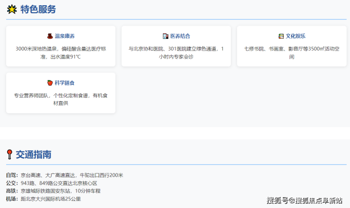Viewport: 350px width, 208px height.
Task: Click the 自驾 driving directions line
Action: (x=64, y=175)
